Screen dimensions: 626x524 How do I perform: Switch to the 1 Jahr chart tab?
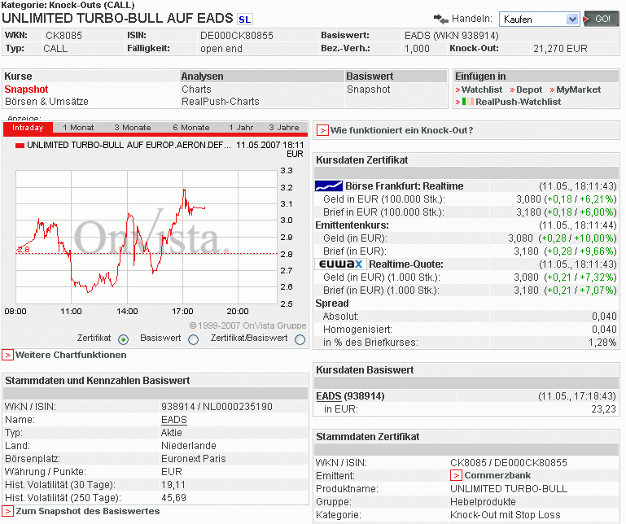(241, 128)
